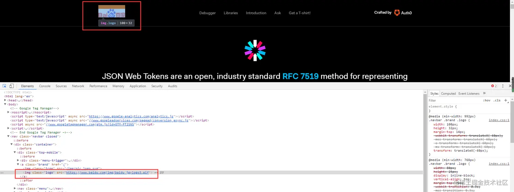Click the Ask nav link
Screen dimensions: 514x192
[x=278, y=13]
